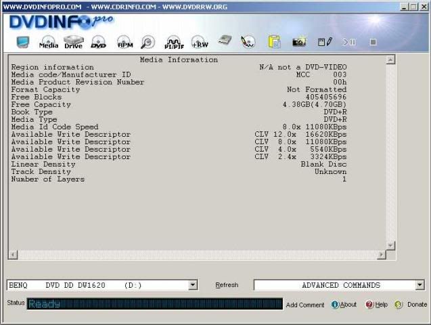Click the Help text link
This screenshot has height=325, width=431.
click(381, 305)
